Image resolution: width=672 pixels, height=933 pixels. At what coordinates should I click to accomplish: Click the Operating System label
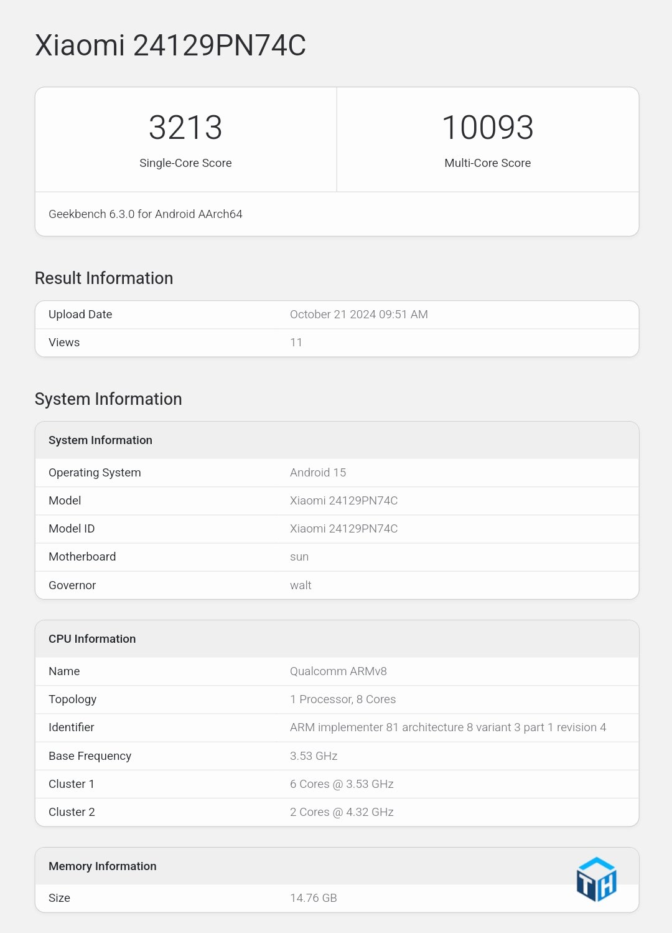tap(95, 473)
